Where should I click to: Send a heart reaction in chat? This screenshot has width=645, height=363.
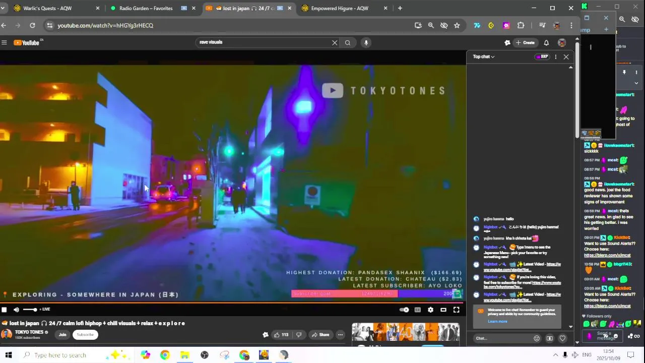coord(563,338)
